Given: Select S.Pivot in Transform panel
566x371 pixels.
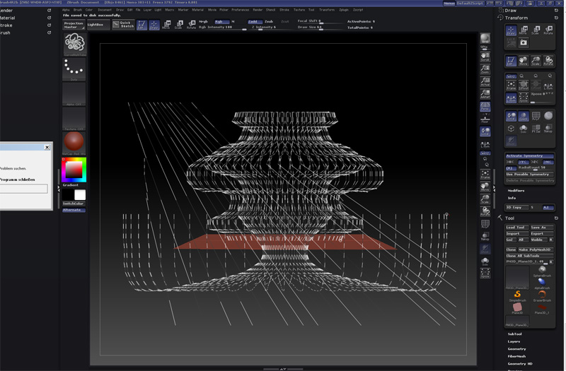Looking at the screenshot, I should pos(523,85).
